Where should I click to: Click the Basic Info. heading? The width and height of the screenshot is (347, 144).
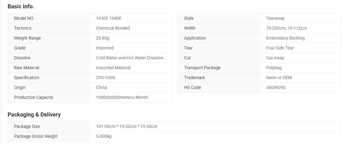click(x=21, y=6)
